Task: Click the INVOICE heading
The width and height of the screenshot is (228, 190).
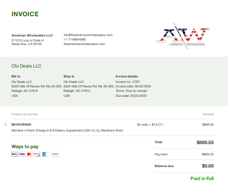Action: 25,14
